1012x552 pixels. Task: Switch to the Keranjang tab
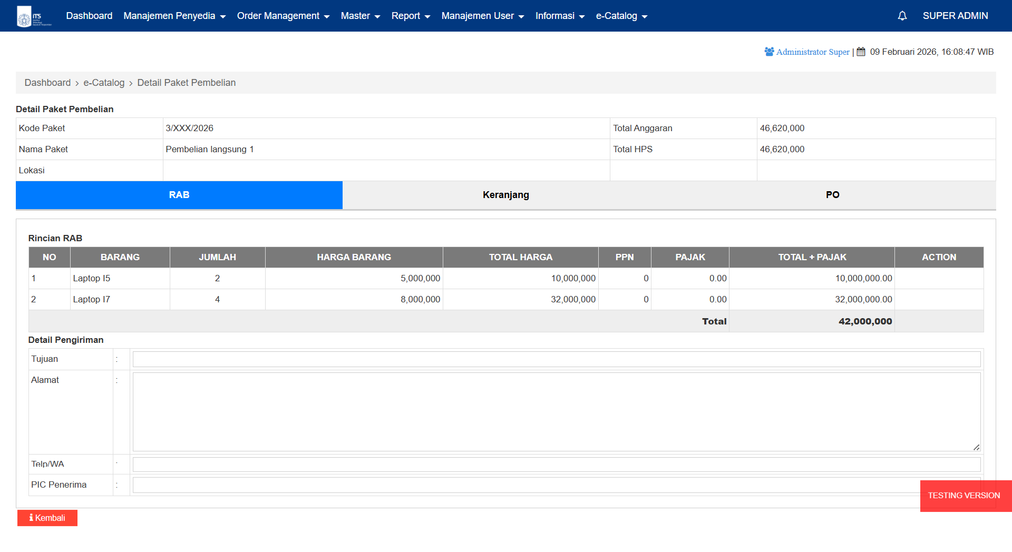505,195
